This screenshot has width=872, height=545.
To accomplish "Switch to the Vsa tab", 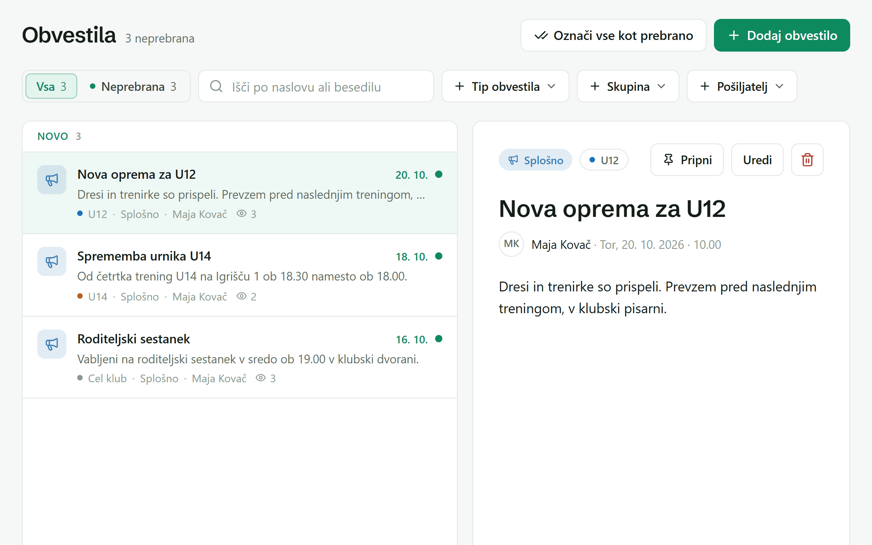I will pyautogui.click(x=51, y=86).
